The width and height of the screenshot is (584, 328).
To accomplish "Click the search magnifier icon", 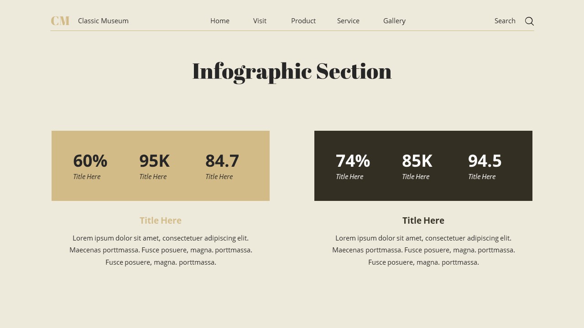I will [529, 21].
